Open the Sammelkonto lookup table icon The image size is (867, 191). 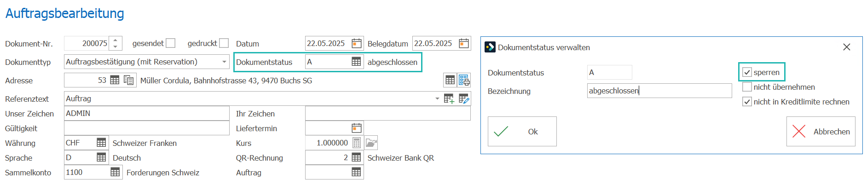pyautogui.click(x=115, y=172)
